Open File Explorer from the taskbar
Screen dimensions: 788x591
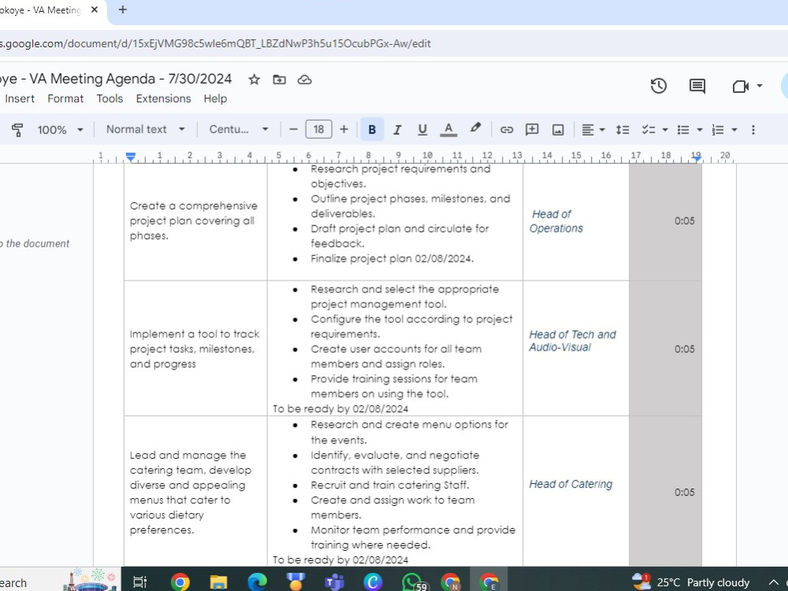[218, 582]
